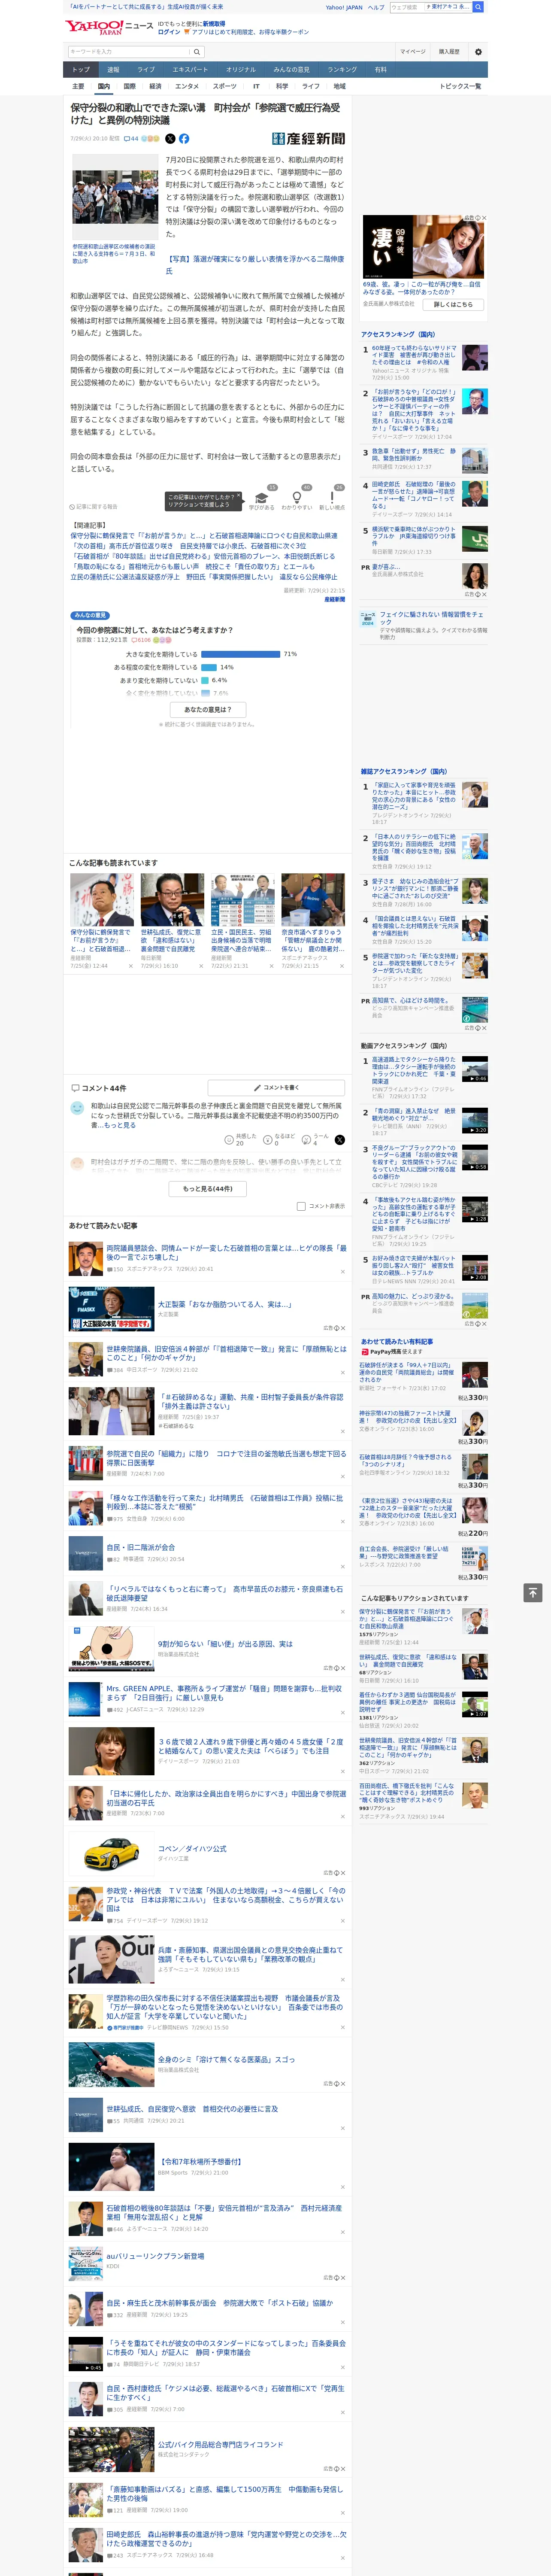Toggle the コメント非表示 checkbox

point(301,1206)
